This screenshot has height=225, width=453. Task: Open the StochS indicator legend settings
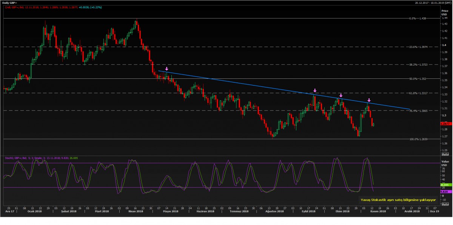pyautogui.click(x=38, y=158)
